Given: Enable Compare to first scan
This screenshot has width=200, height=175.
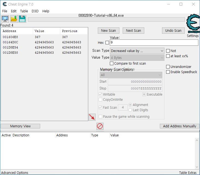Looking at the screenshot, I should coord(111,64).
